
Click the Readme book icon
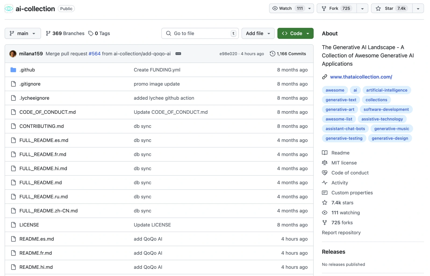click(325, 153)
